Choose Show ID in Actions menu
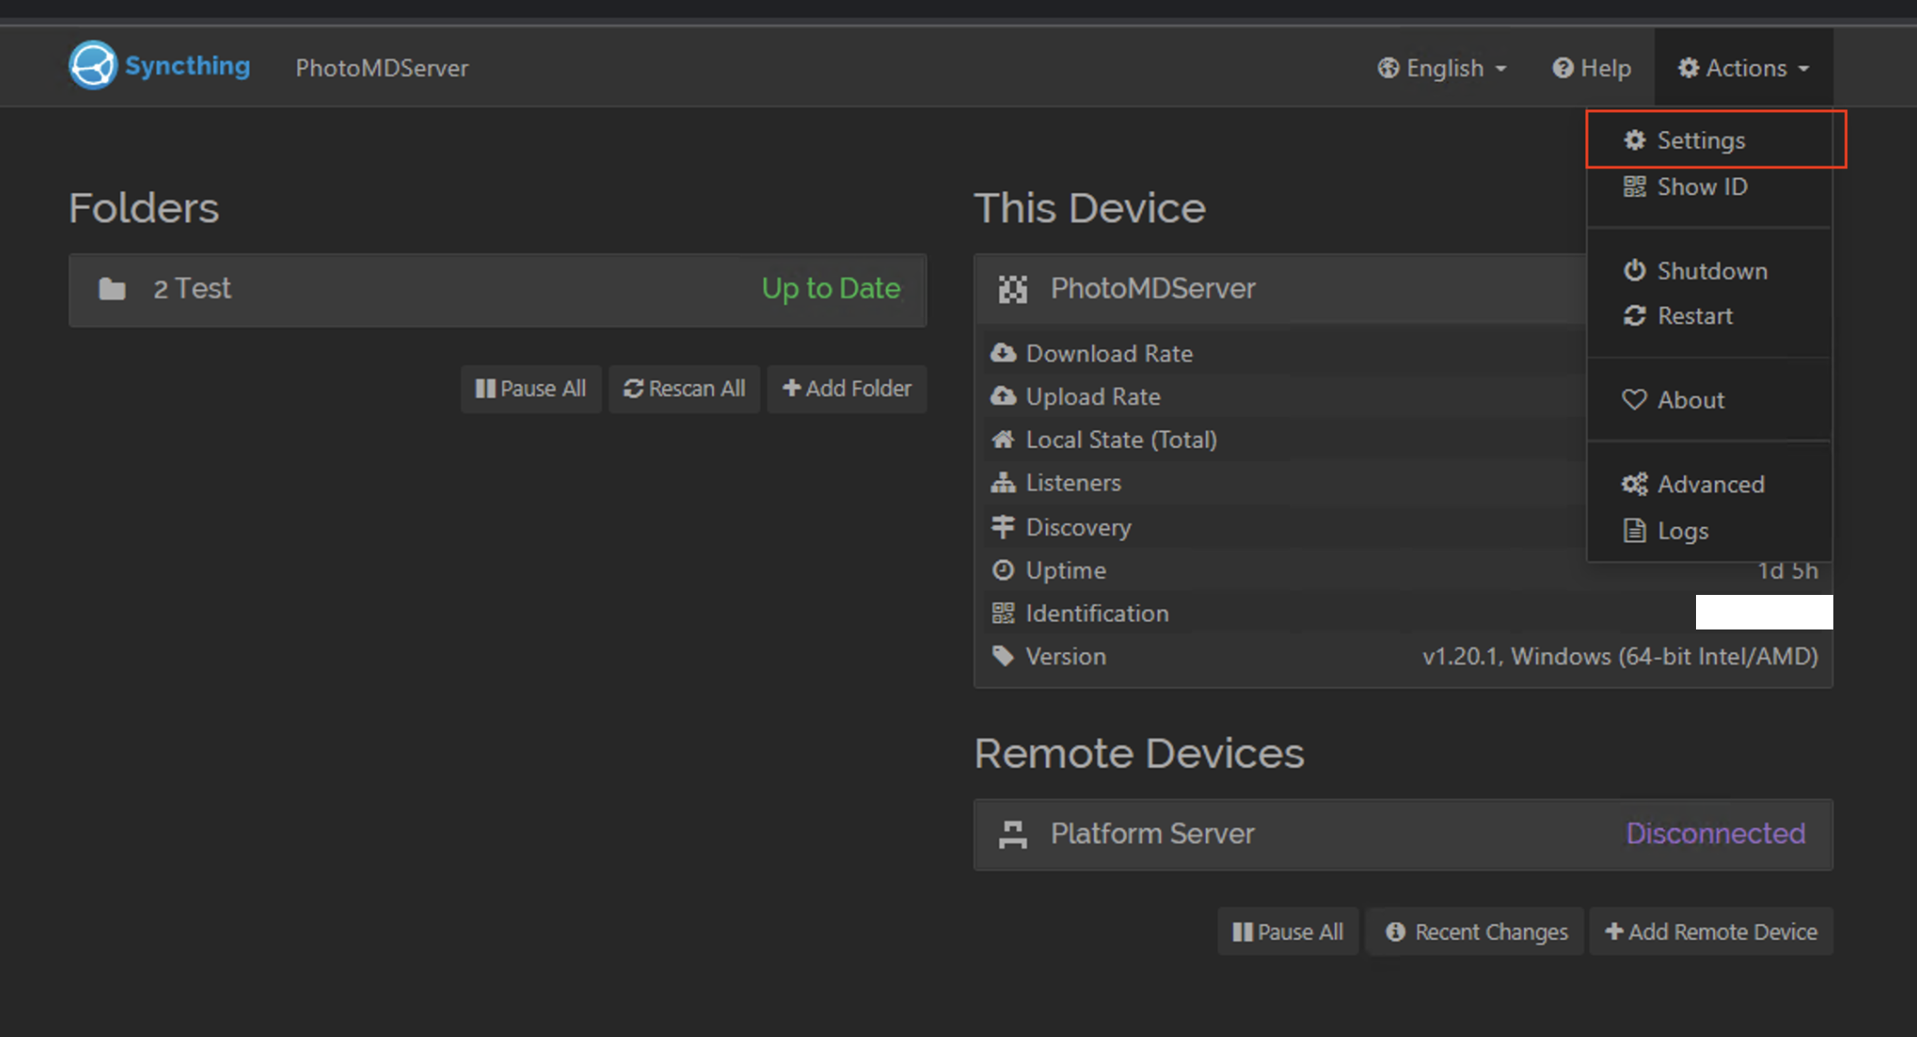This screenshot has height=1037, width=1917. [1710, 186]
